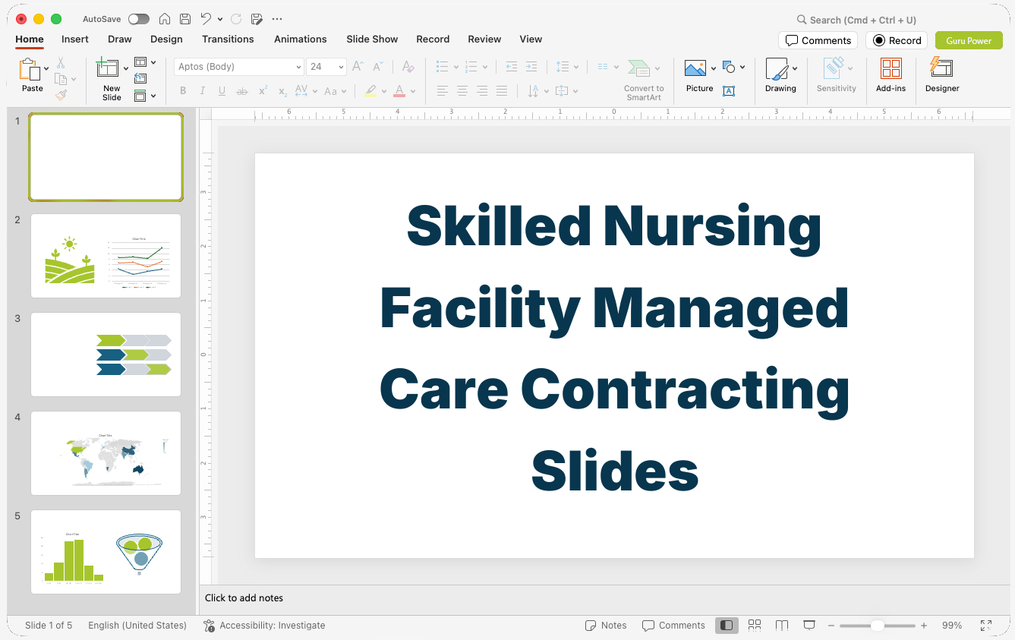Image resolution: width=1015 pixels, height=640 pixels.
Task: Click the Home icon in title bar
Action: coord(164,19)
